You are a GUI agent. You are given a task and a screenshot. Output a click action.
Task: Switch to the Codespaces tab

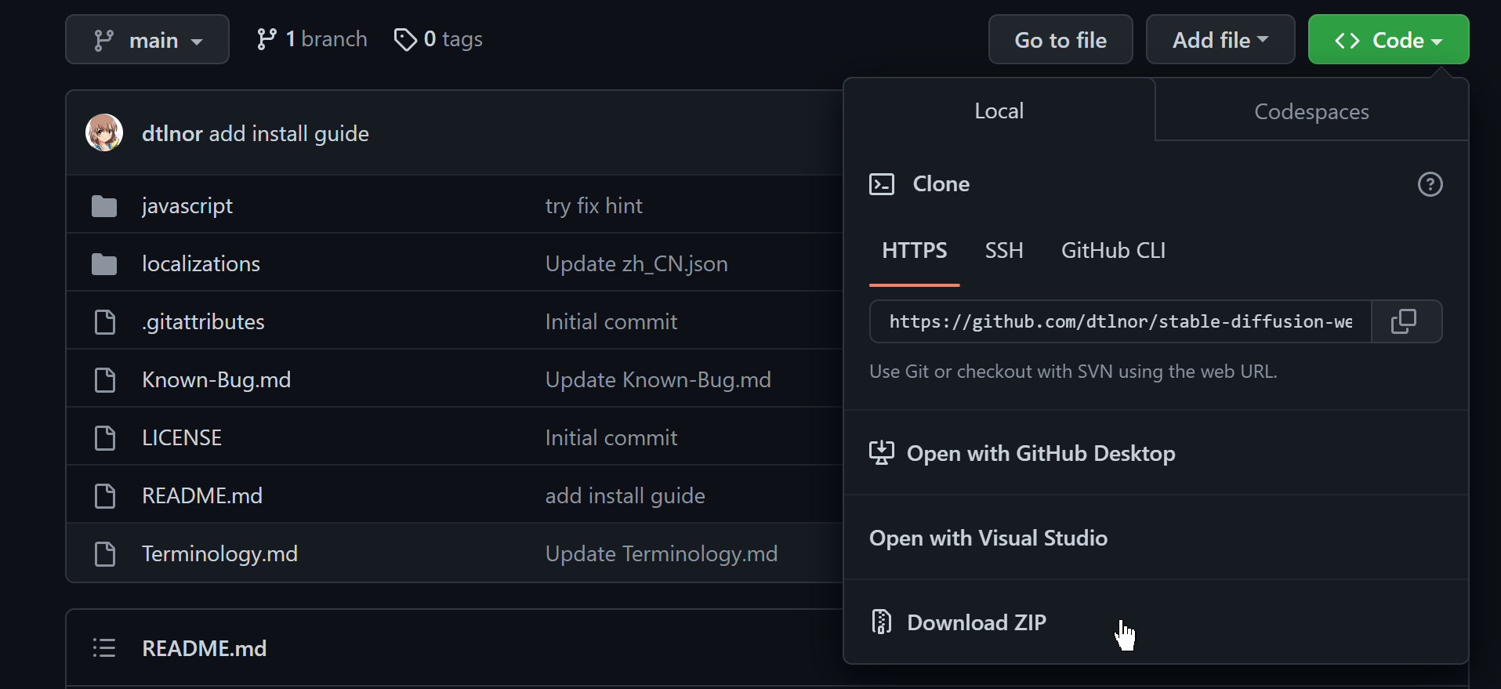pos(1311,111)
